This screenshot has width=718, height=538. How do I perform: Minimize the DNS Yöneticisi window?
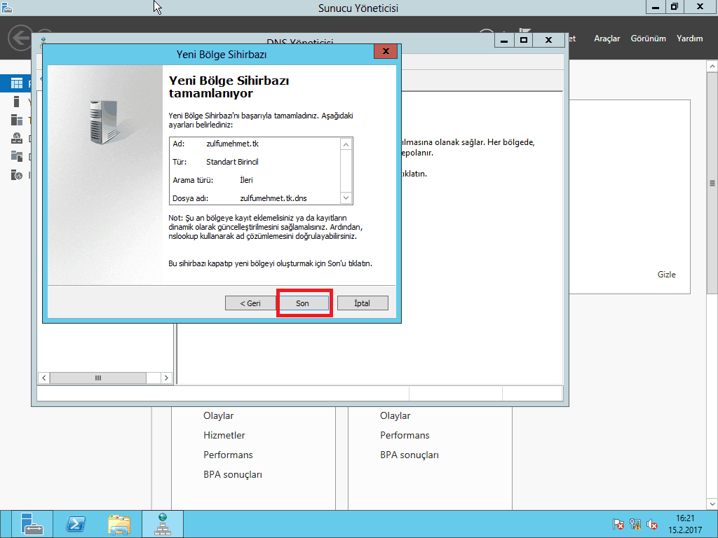(x=504, y=40)
